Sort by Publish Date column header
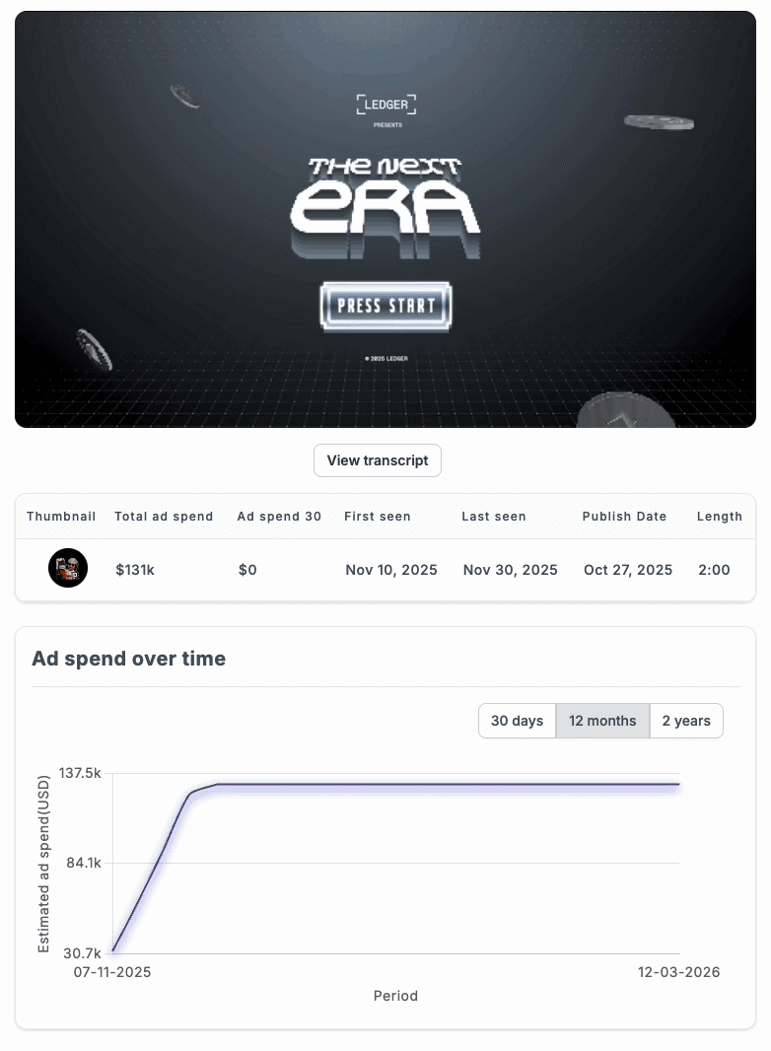 click(x=624, y=516)
